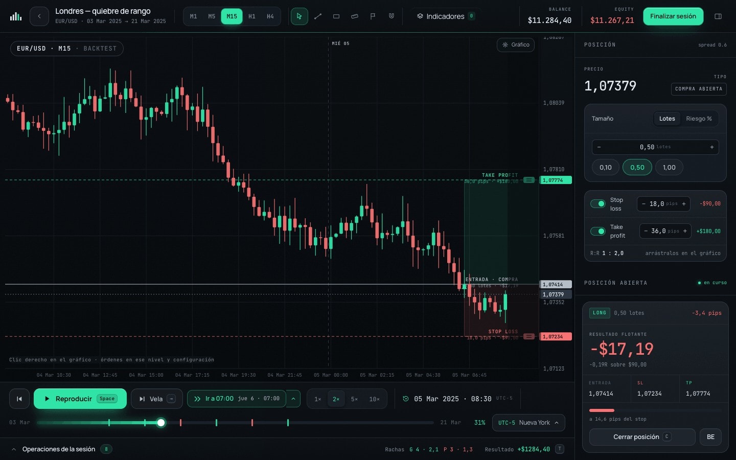This screenshot has width=736, height=460.
Task: Switch to the M5 timeframe
Action: pyautogui.click(x=212, y=16)
